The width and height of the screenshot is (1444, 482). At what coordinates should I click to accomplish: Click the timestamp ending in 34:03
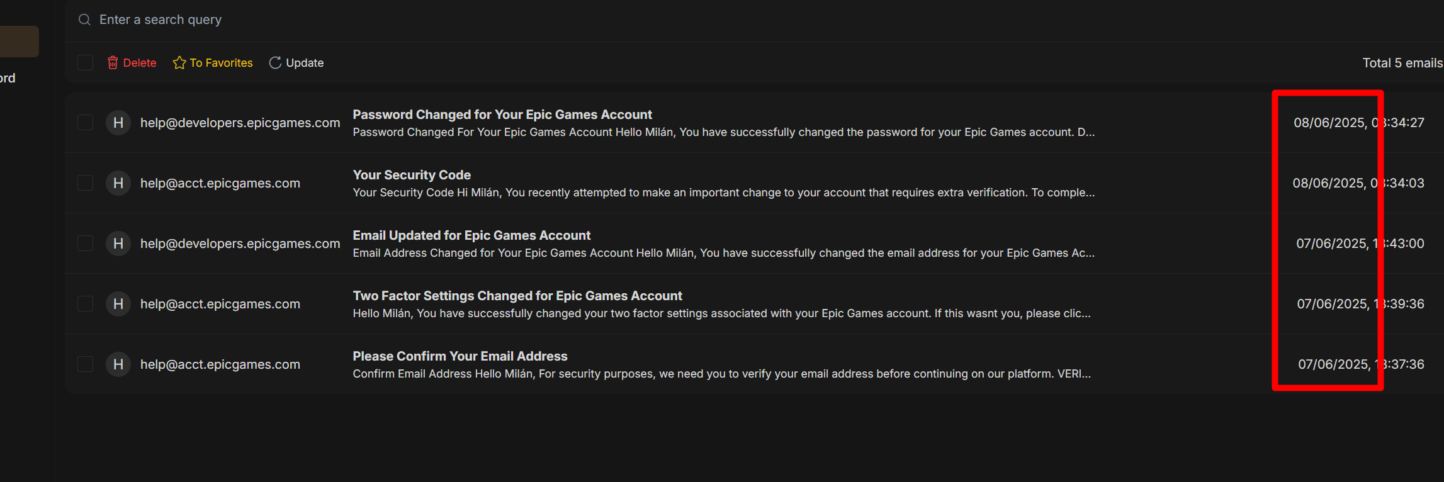click(1358, 183)
